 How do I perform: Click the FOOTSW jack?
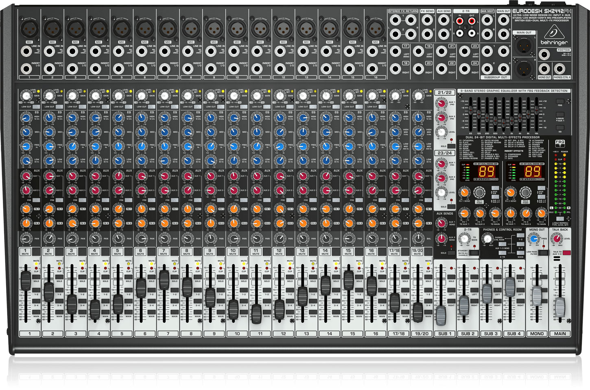pyautogui.click(x=544, y=55)
